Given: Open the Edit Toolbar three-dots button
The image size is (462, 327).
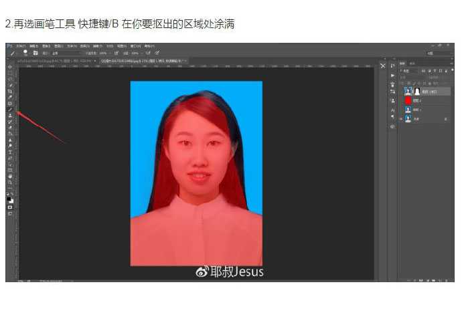Looking at the screenshot, I should (10, 188).
